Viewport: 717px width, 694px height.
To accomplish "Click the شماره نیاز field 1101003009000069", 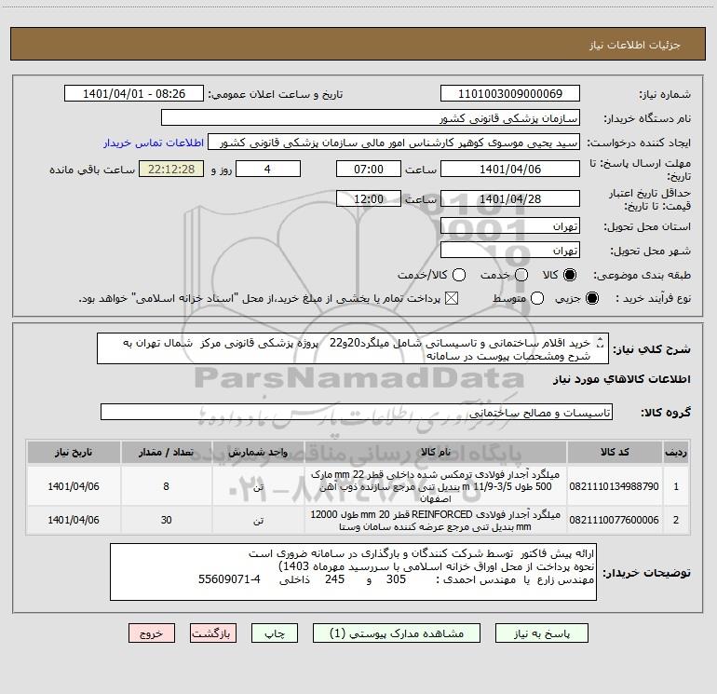I will coord(510,94).
